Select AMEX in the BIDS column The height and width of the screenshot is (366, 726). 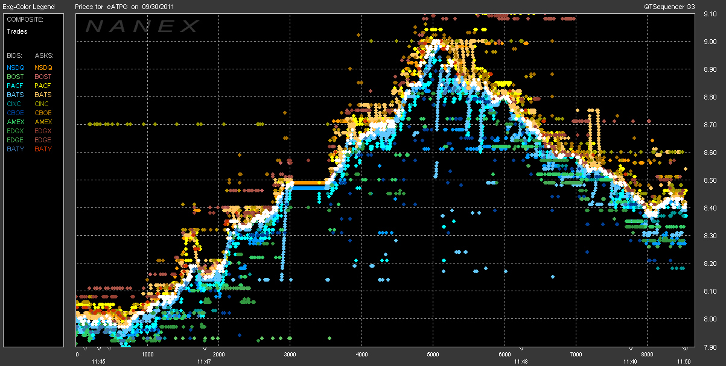pyautogui.click(x=16, y=122)
